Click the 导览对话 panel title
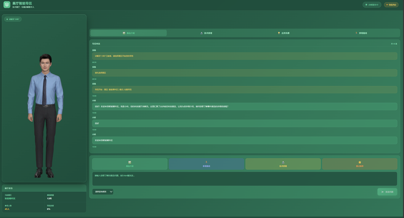Image resolution: width=404 pixels, height=218 pixels. (x=96, y=44)
